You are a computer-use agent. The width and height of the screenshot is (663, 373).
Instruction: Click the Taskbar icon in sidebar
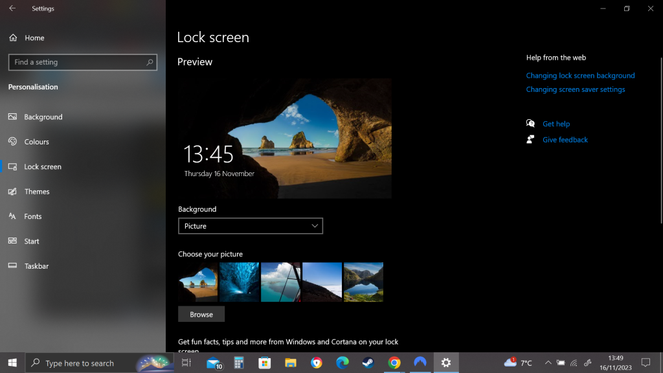click(x=12, y=266)
